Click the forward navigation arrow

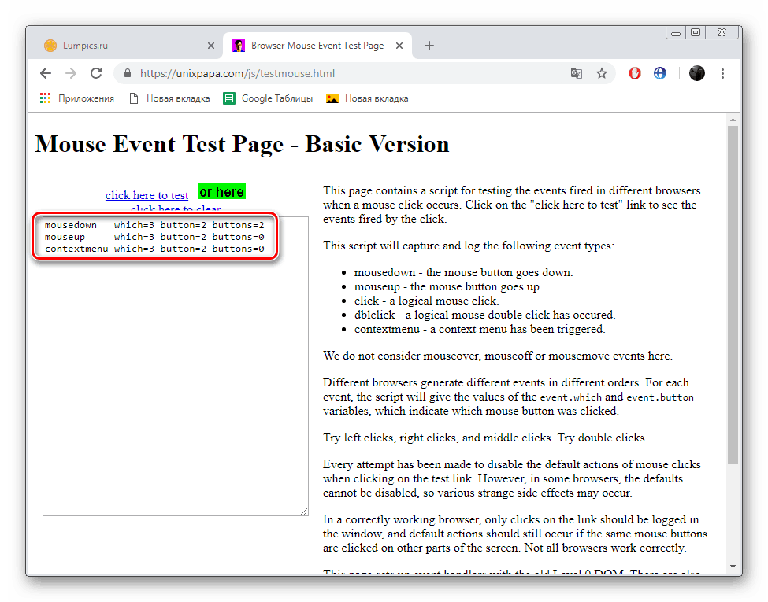tap(70, 72)
